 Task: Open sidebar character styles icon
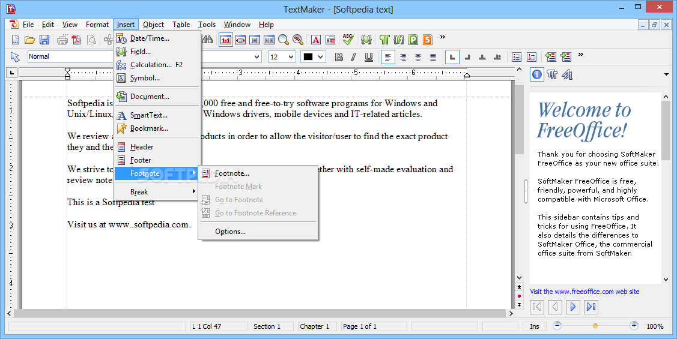(567, 74)
